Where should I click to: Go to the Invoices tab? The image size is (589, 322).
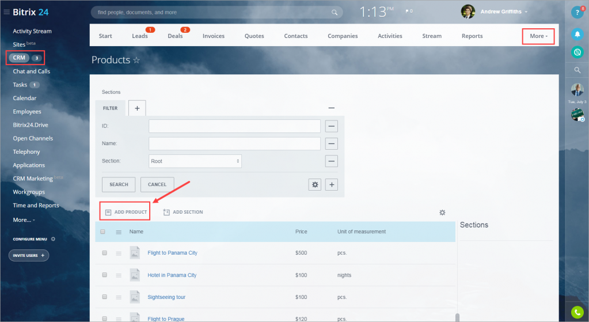214,36
